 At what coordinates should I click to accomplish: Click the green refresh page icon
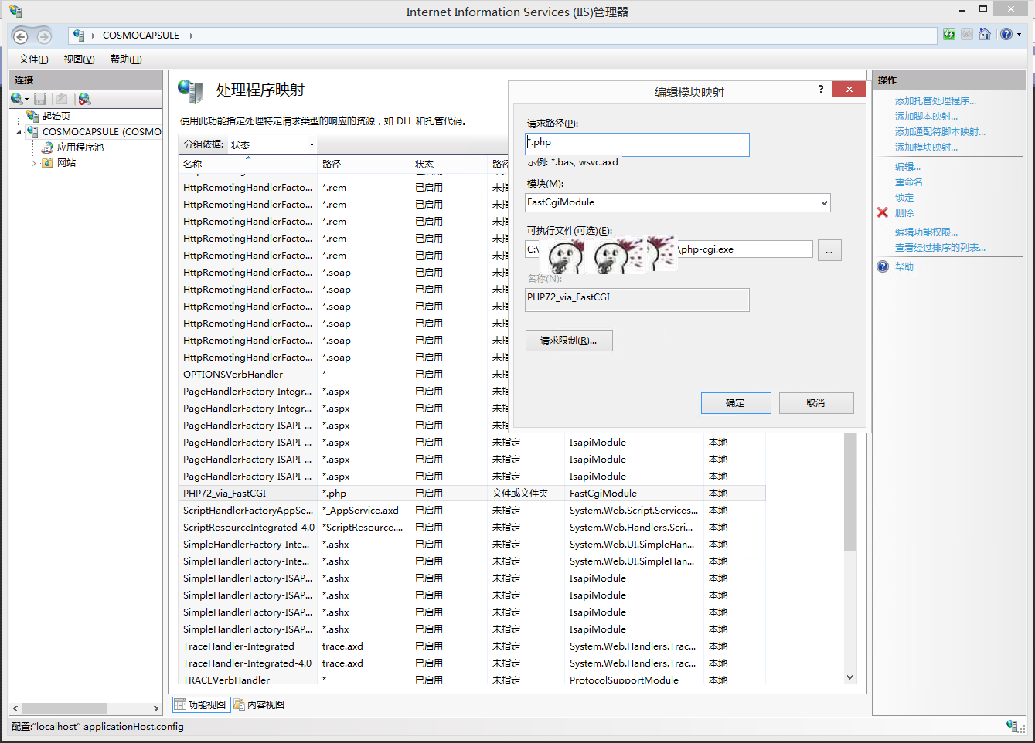click(948, 34)
